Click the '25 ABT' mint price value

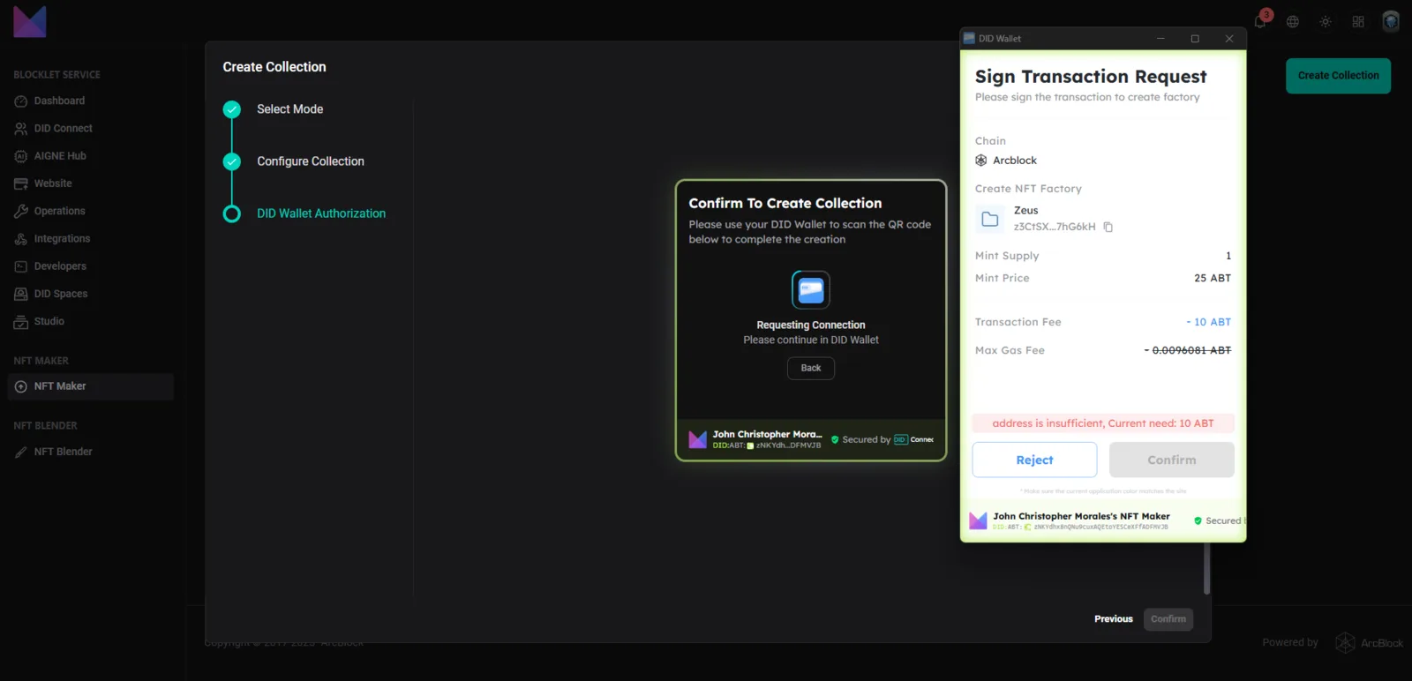click(x=1213, y=278)
